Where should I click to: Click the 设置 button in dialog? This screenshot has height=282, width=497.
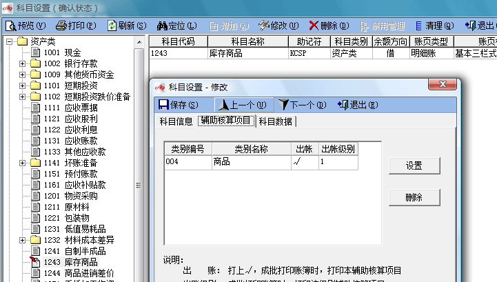(x=414, y=166)
